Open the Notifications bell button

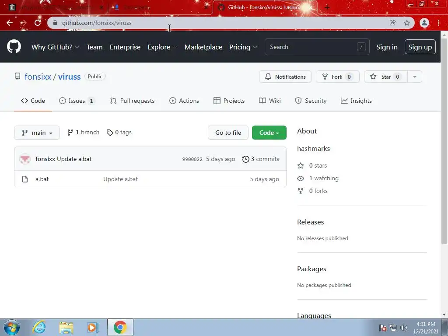285,77
